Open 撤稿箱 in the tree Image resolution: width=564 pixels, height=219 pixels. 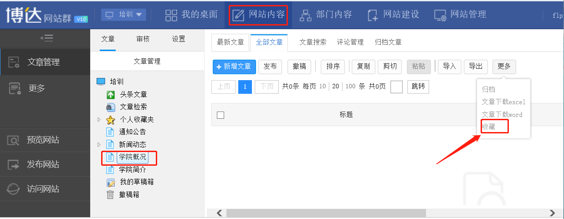coord(129,194)
